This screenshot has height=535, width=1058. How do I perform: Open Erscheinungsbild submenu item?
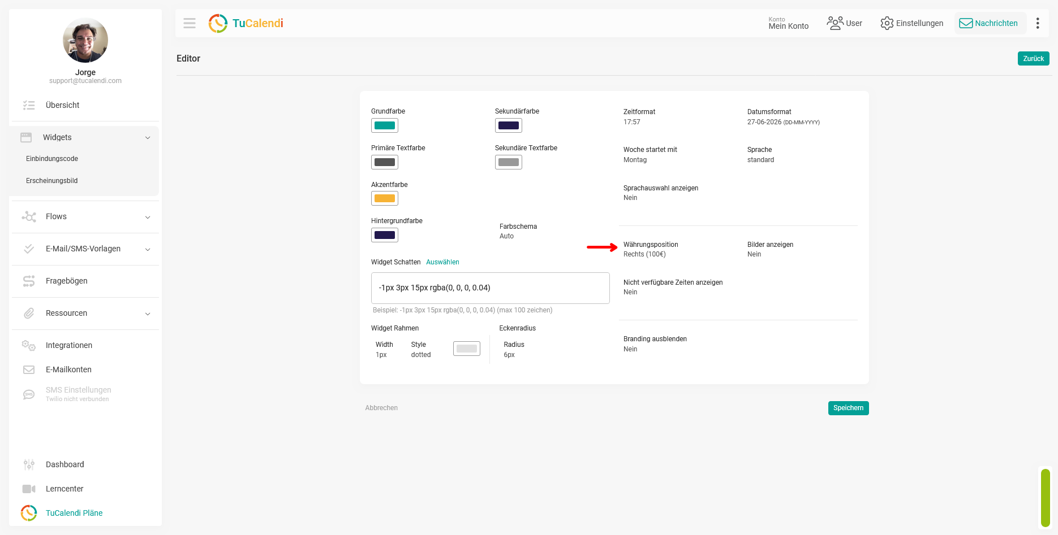[52, 181]
